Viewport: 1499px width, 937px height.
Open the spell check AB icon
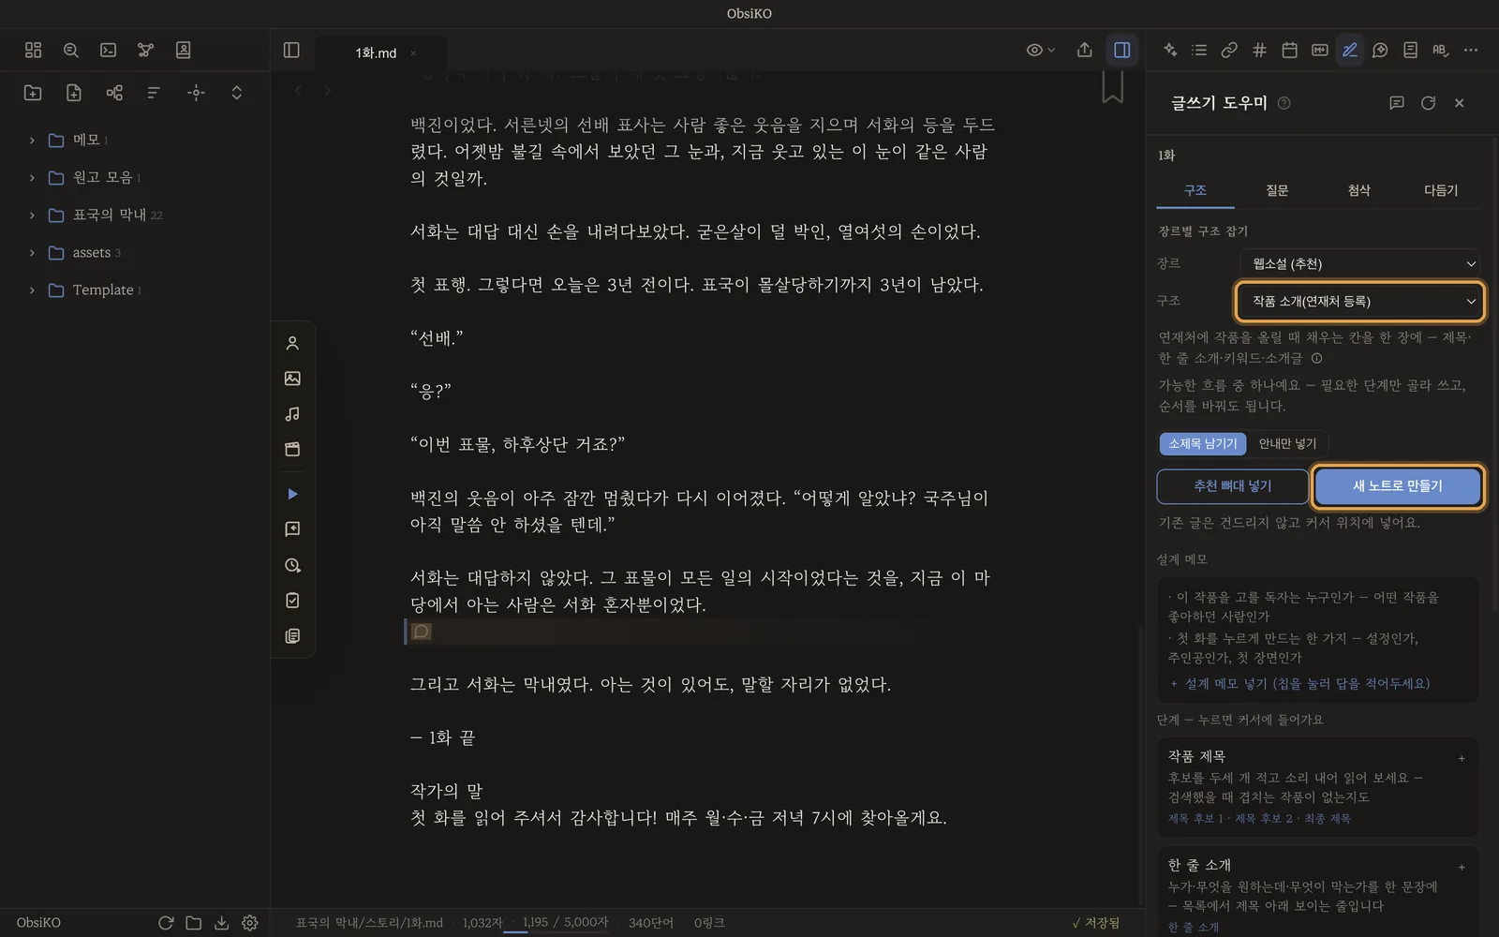coord(1440,50)
